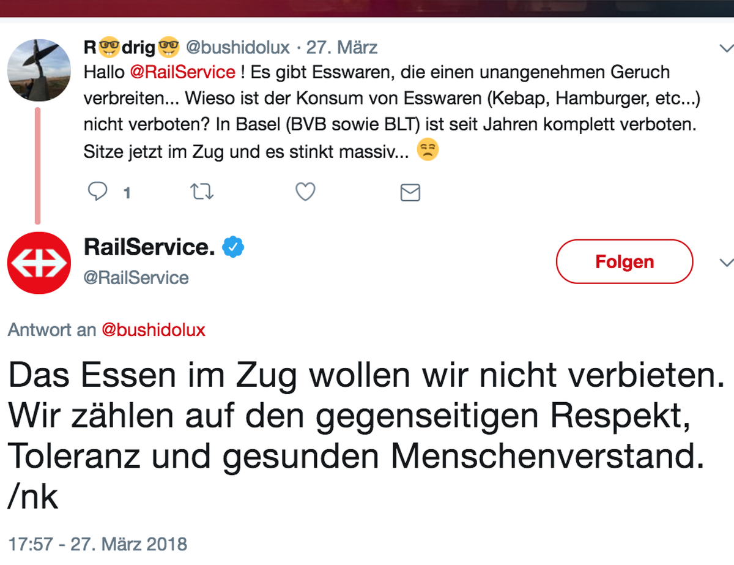Click the RailService verified badge
Screen dimensions: 734x565
pyautogui.click(x=232, y=247)
